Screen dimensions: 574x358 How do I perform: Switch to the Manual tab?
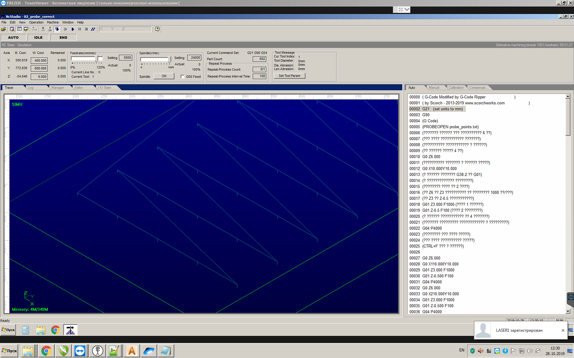coord(434,88)
